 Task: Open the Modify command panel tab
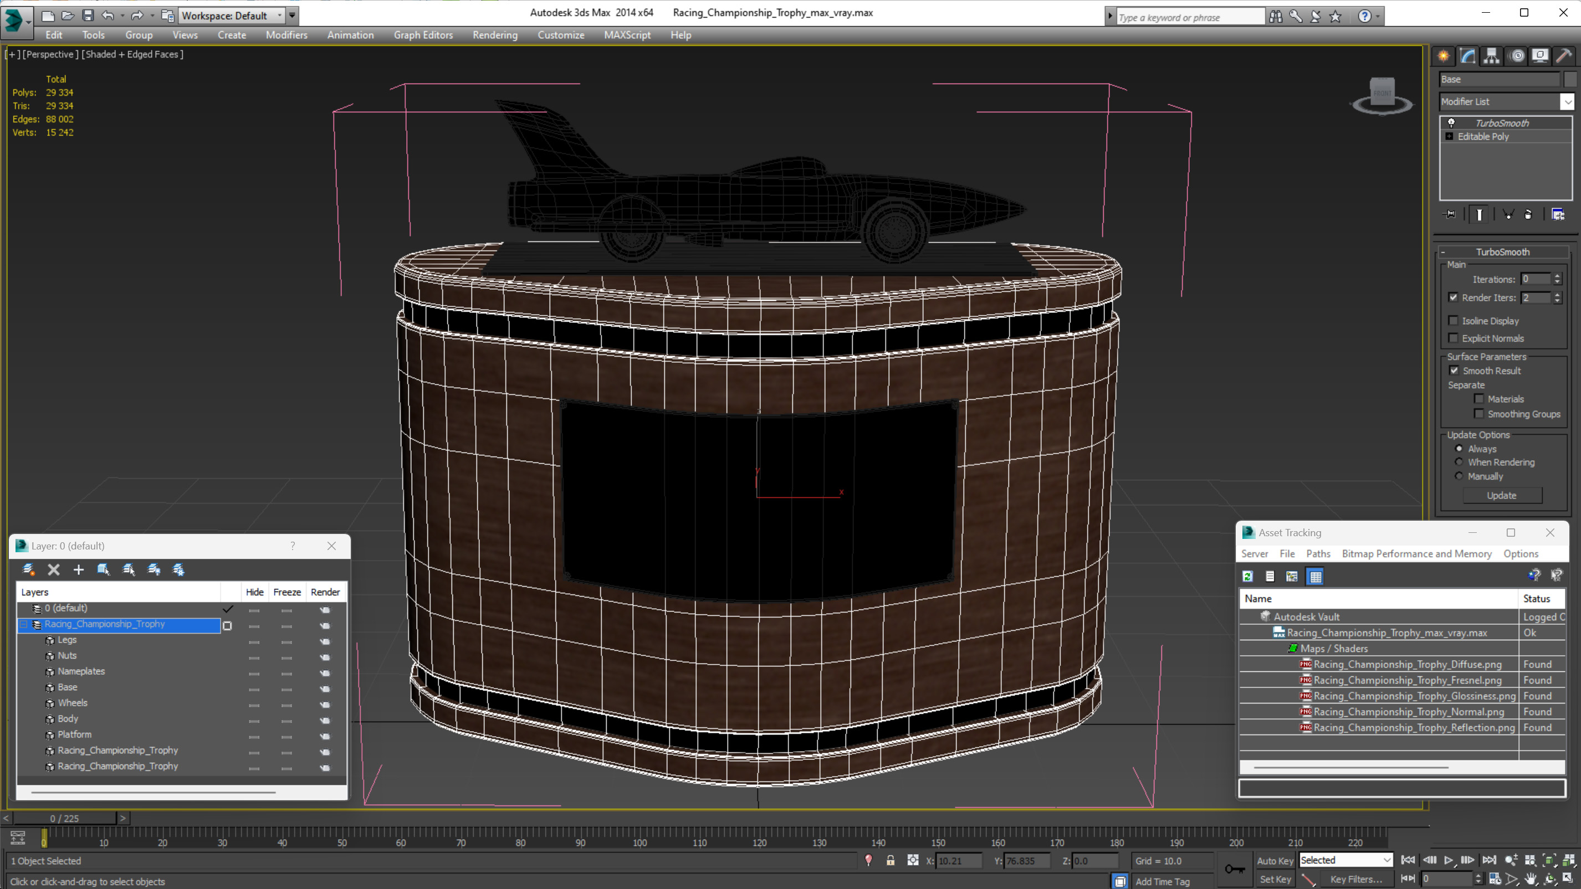tap(1467, 56)
